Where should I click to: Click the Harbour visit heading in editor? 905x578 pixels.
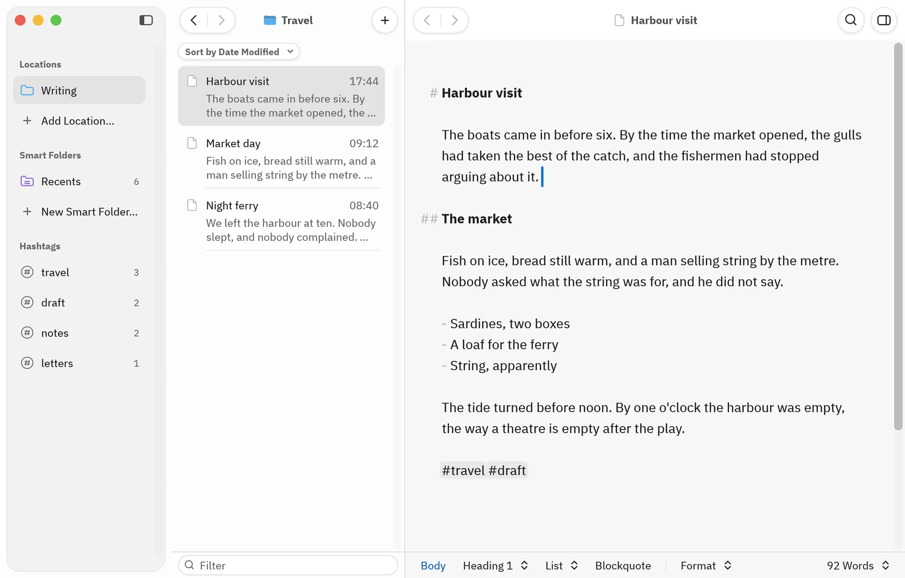(x=482, y=93)
